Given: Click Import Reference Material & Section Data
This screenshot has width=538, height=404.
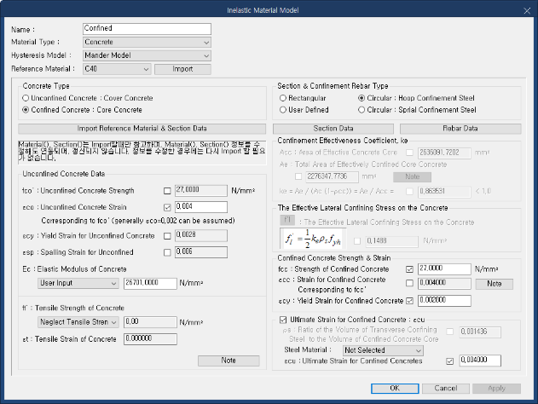Looking at the screenshot, I should pyautogui.click(x=142, y=129).
